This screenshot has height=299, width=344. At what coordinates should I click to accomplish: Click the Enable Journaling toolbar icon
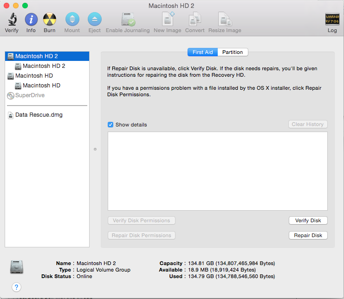(128, 20)
